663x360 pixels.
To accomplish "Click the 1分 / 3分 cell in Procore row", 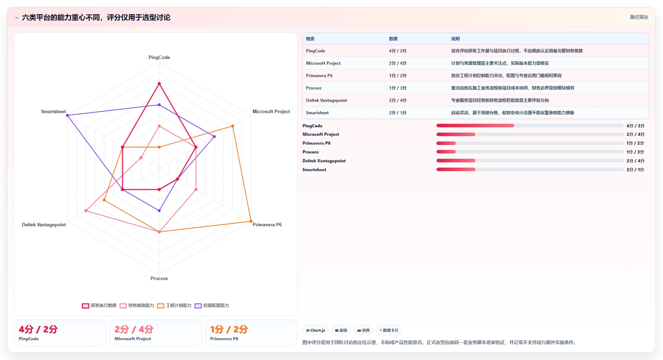I will click(398, 88).
